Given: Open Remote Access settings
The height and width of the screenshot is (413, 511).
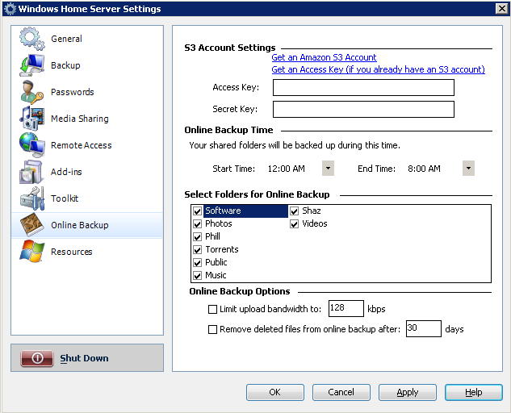Looking at the screenshot, I should click(x=86, y=145).
